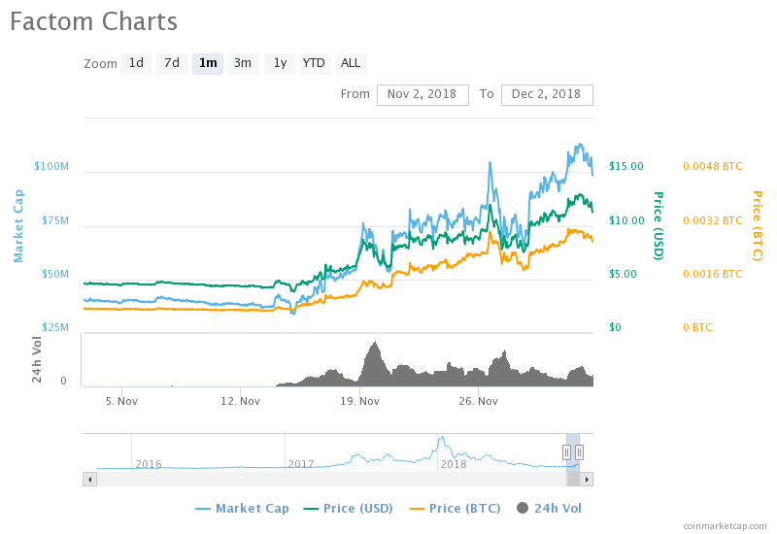Edit the To date field
The height and width of the screenshot is (534, 777).
click(546, 94)
